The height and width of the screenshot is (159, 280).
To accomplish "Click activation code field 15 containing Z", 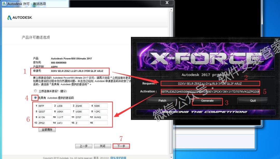I will tap(82, 123).
